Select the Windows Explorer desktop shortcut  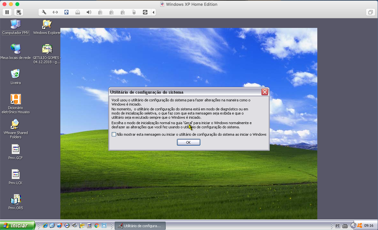point(47,27)
